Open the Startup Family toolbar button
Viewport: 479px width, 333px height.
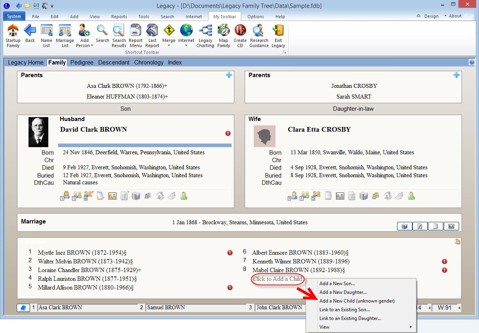coord(13,36)
